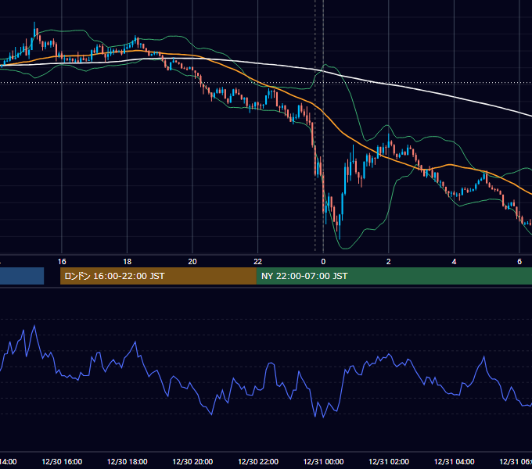Viewport: 532px width, 469px height.
Task: Click the "20" hour label on price chart axis
Action: click(192, 261)
